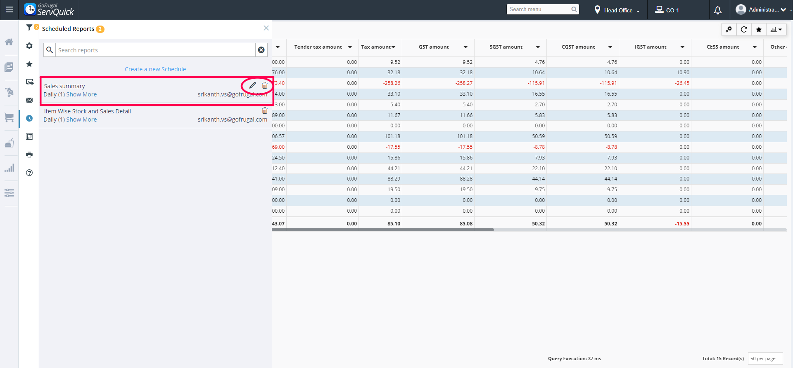Delete the Item Wise Stock schedule

point(265,110)
